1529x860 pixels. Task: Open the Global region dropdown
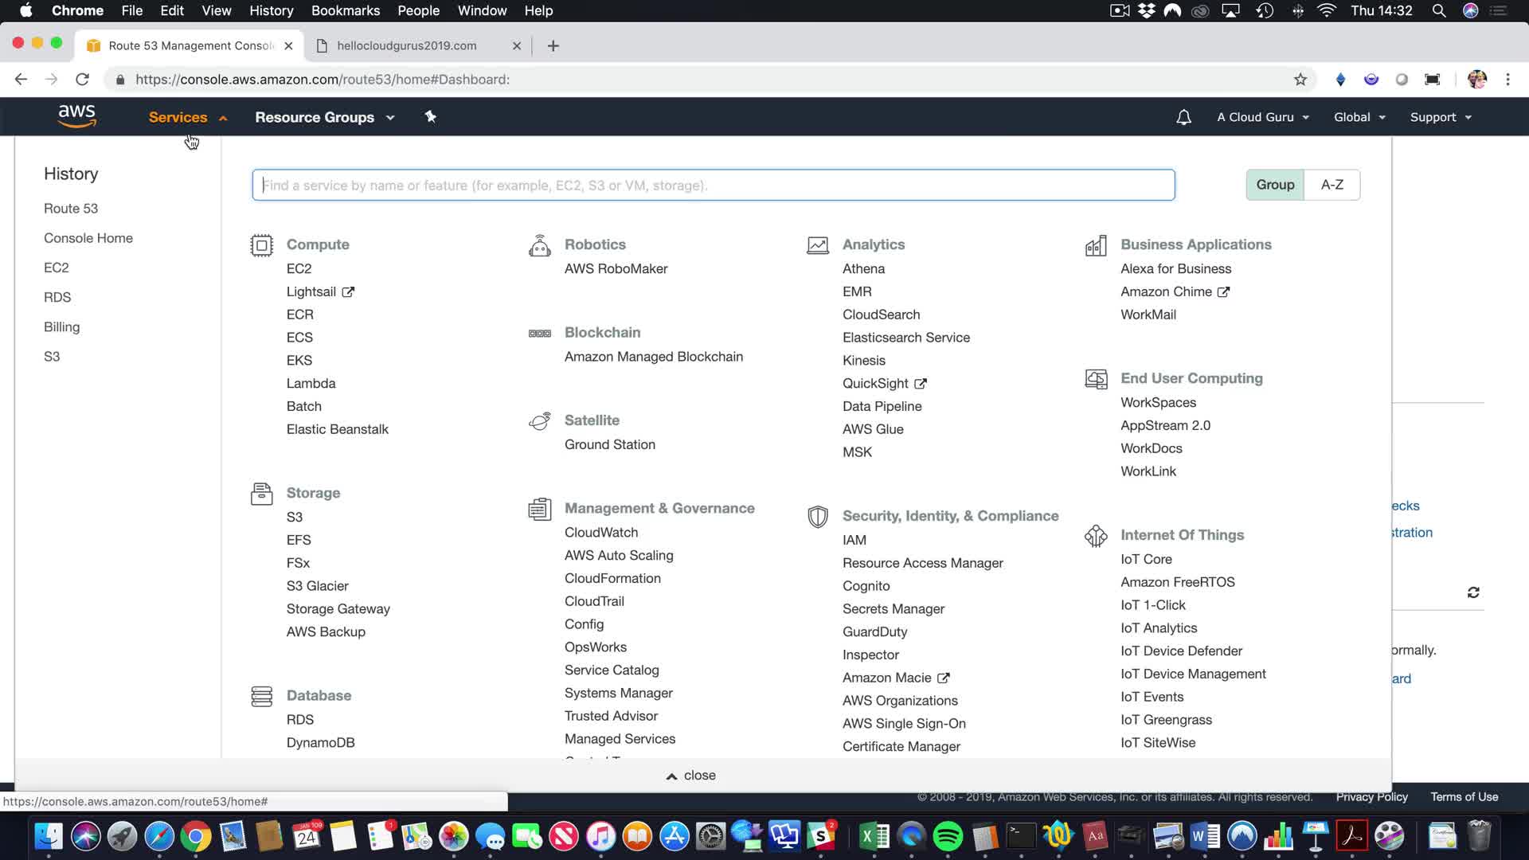click(1359, 117)
